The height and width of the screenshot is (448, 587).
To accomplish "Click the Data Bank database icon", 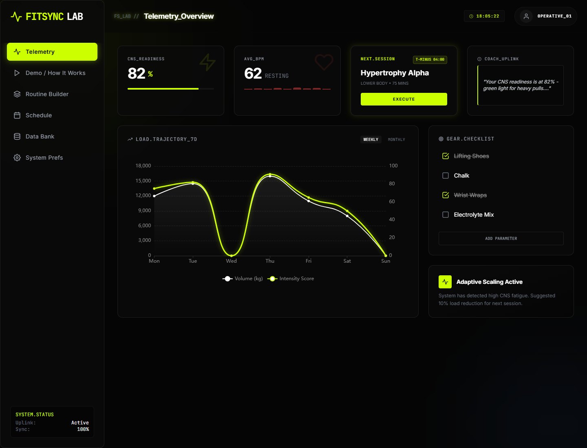I will click(17, 136).
